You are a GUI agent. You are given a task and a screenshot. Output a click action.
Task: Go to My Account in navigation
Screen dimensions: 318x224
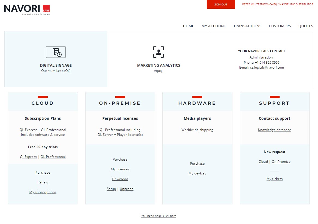click(x=213, y=26)
